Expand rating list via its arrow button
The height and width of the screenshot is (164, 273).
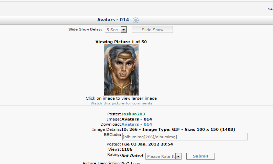tap(178, 156)
